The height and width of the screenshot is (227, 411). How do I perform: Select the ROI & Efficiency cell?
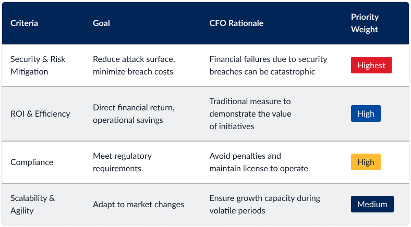[40, 114]
